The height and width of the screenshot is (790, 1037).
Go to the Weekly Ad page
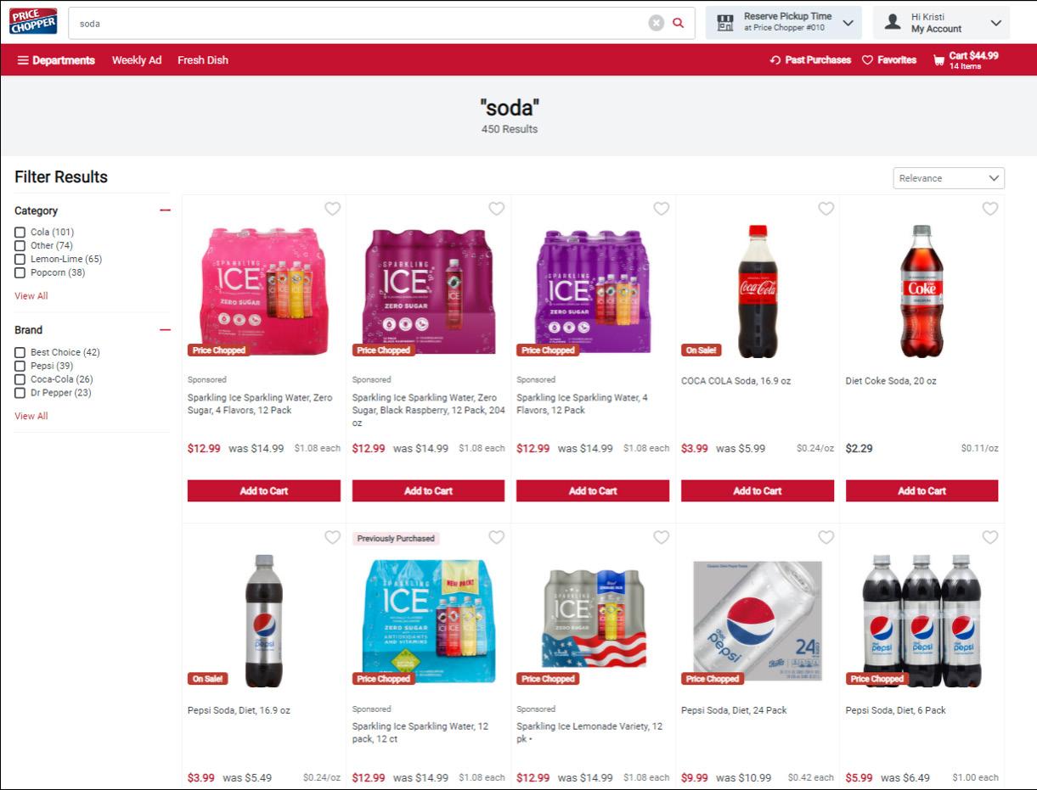point(137,60)
